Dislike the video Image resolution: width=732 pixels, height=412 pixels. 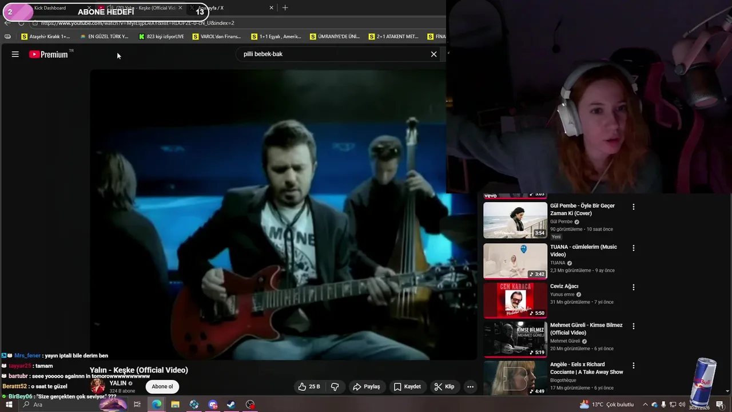(335, 387)
